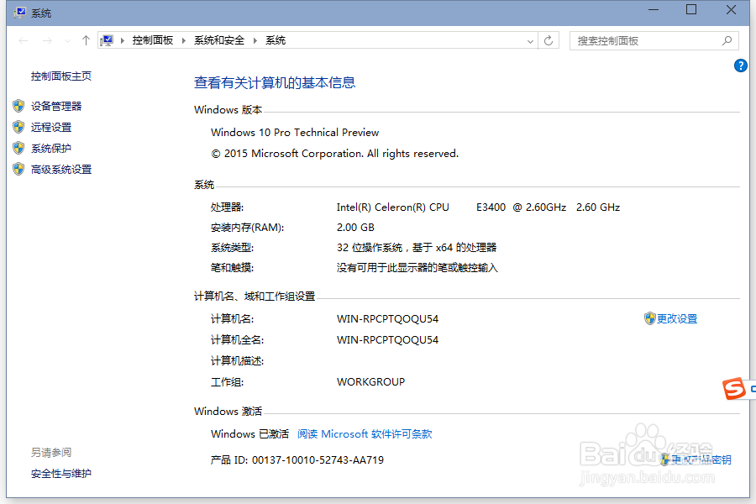
Task: Select text Windows 10 Pro Technical Preview
Action: coord(295,133)
